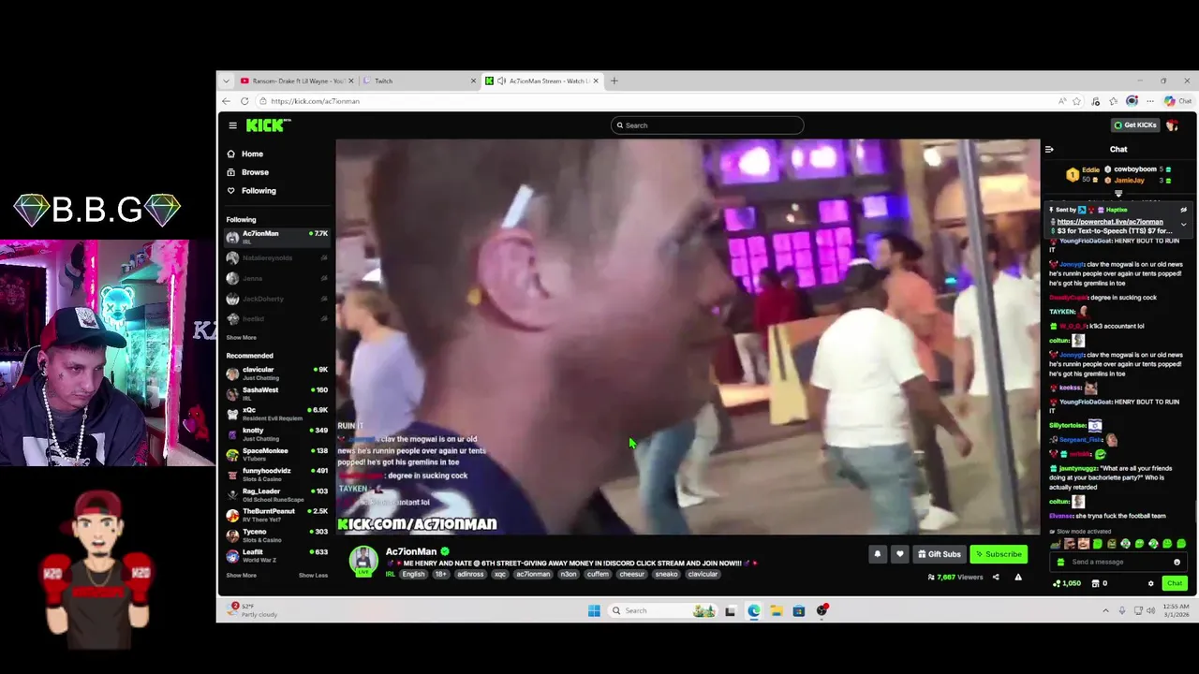Image resolution: width=1199 pixels, height=674 pixels.
Task: Open the Copilot Chat button in browser
Action: point(1177,101)
